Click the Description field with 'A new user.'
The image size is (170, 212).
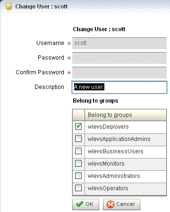pos(119,87)
